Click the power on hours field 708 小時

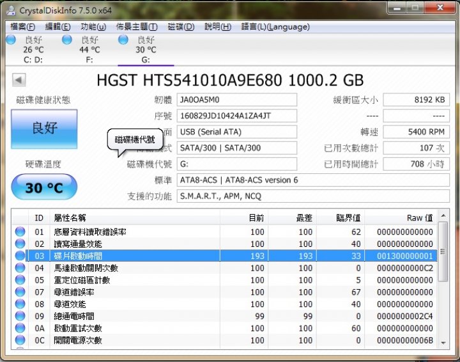(x=417, y=164)
